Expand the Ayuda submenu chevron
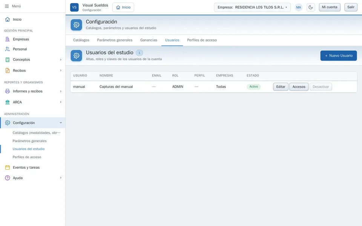 coord(61,177)
